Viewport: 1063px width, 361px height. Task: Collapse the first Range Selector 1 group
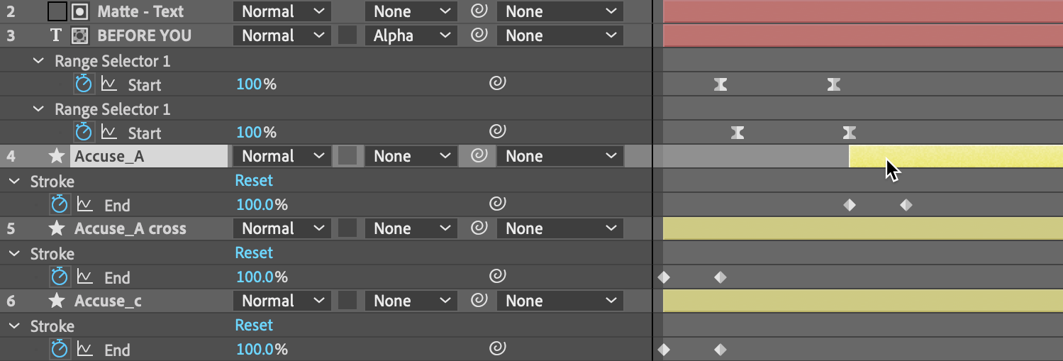[38, 61]
